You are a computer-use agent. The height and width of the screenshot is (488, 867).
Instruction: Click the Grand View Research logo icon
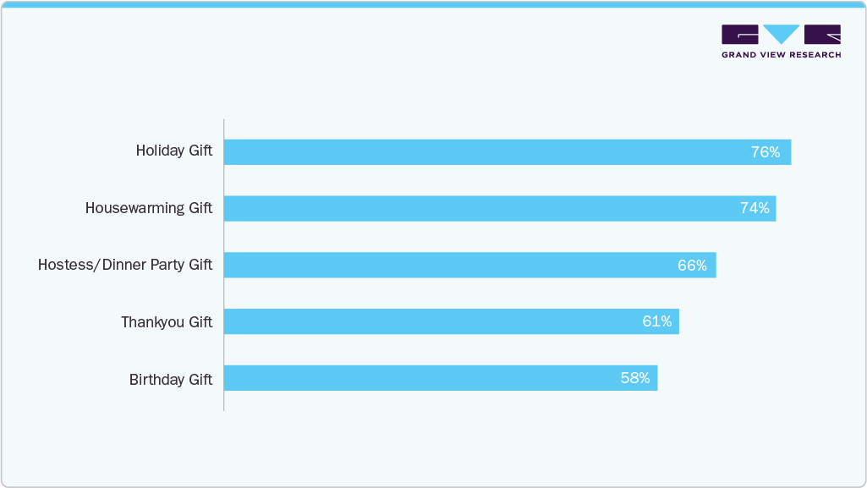click(x=781, y=35)
